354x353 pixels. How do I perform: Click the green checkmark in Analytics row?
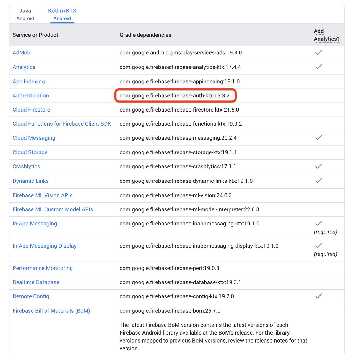pyautogui.click(x=319, y=67)
